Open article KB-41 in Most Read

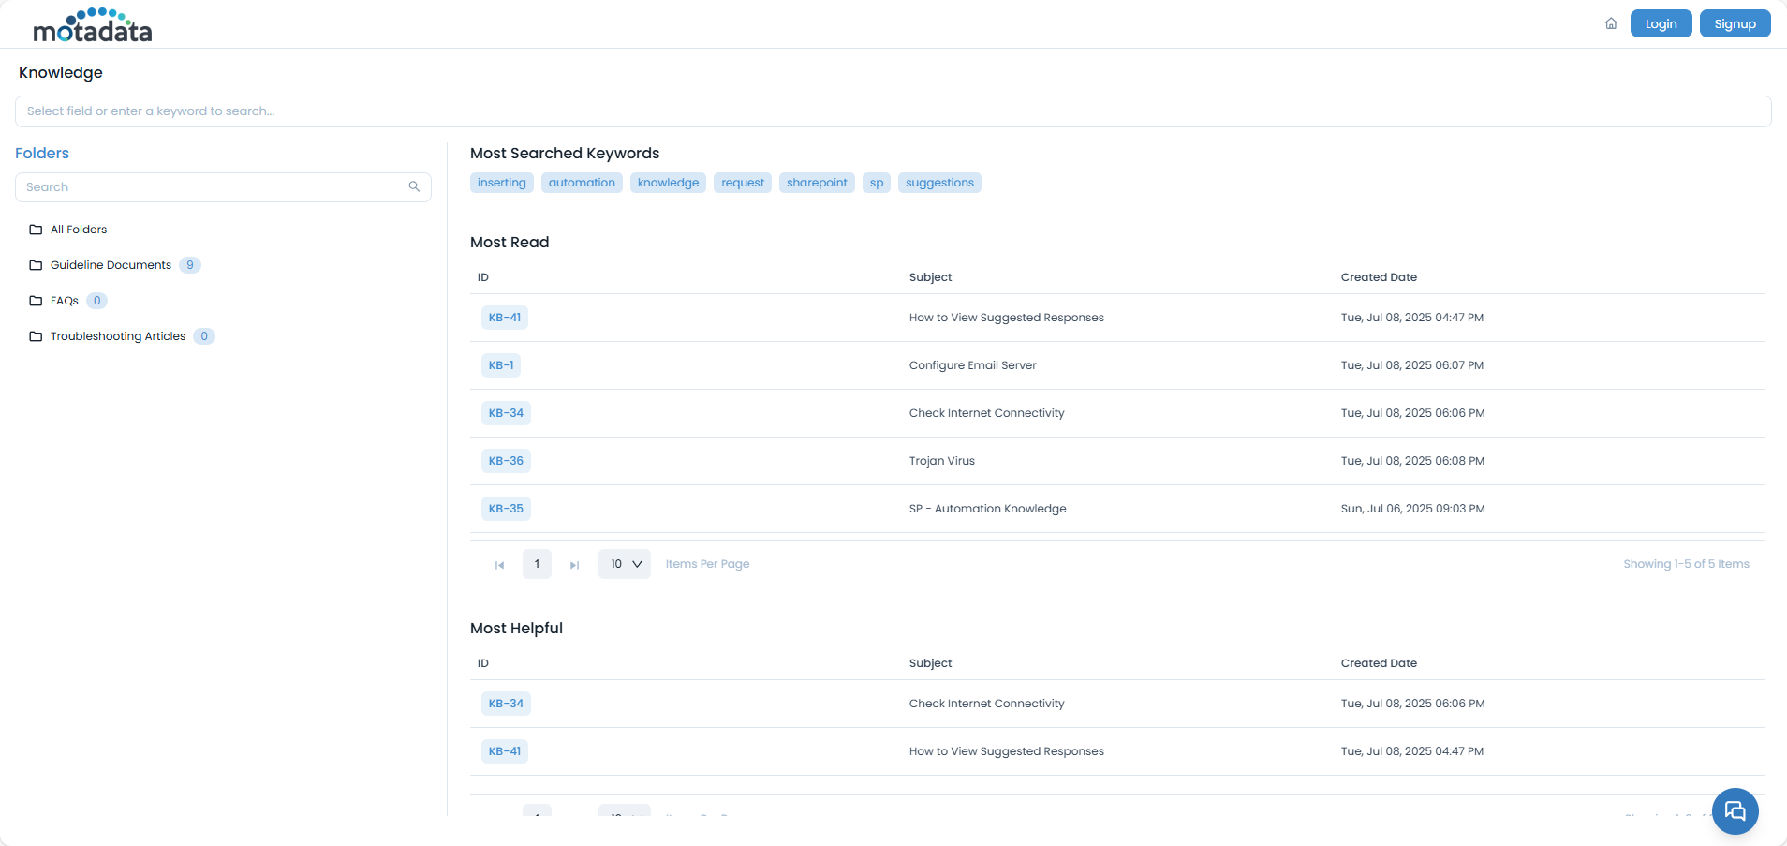[505, 318]
